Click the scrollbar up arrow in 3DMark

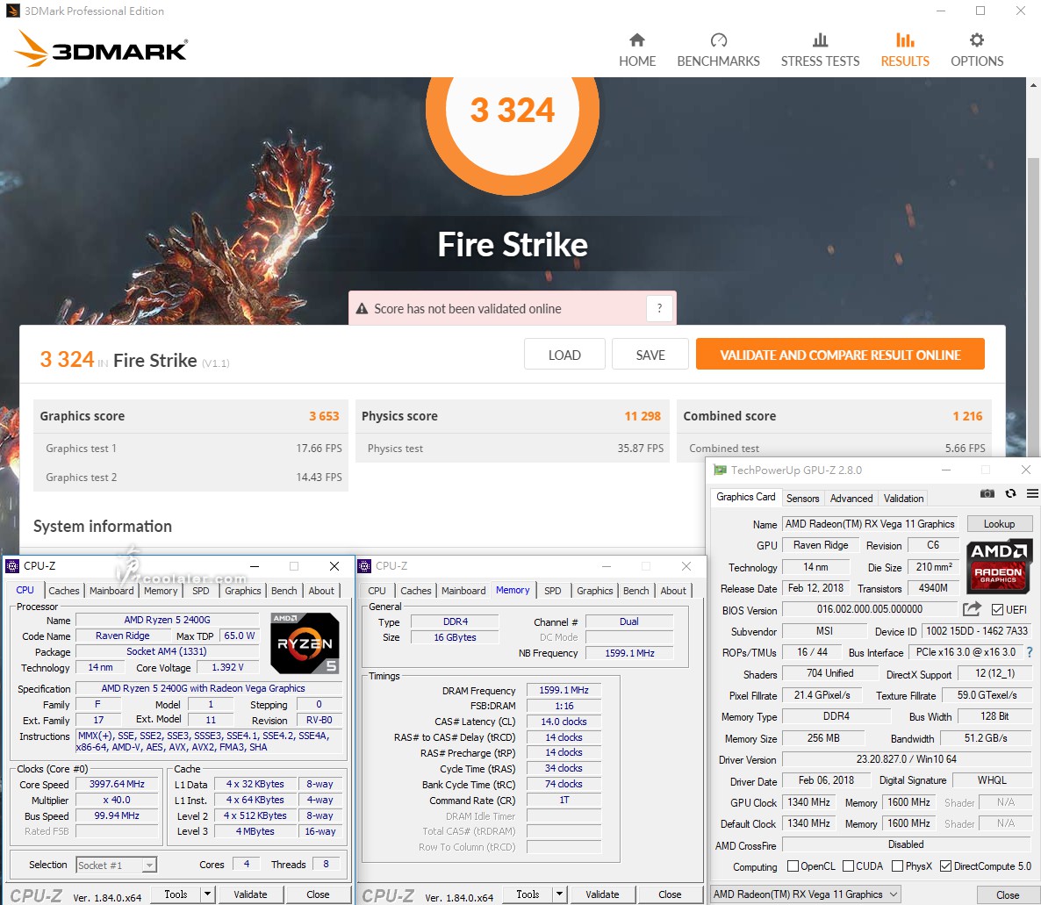[x=1034, y=85]
